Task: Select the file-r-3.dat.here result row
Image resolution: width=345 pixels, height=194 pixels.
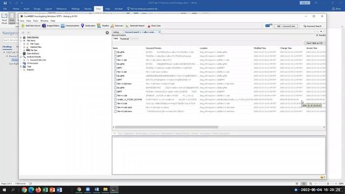Action: (x=219, y=84)
